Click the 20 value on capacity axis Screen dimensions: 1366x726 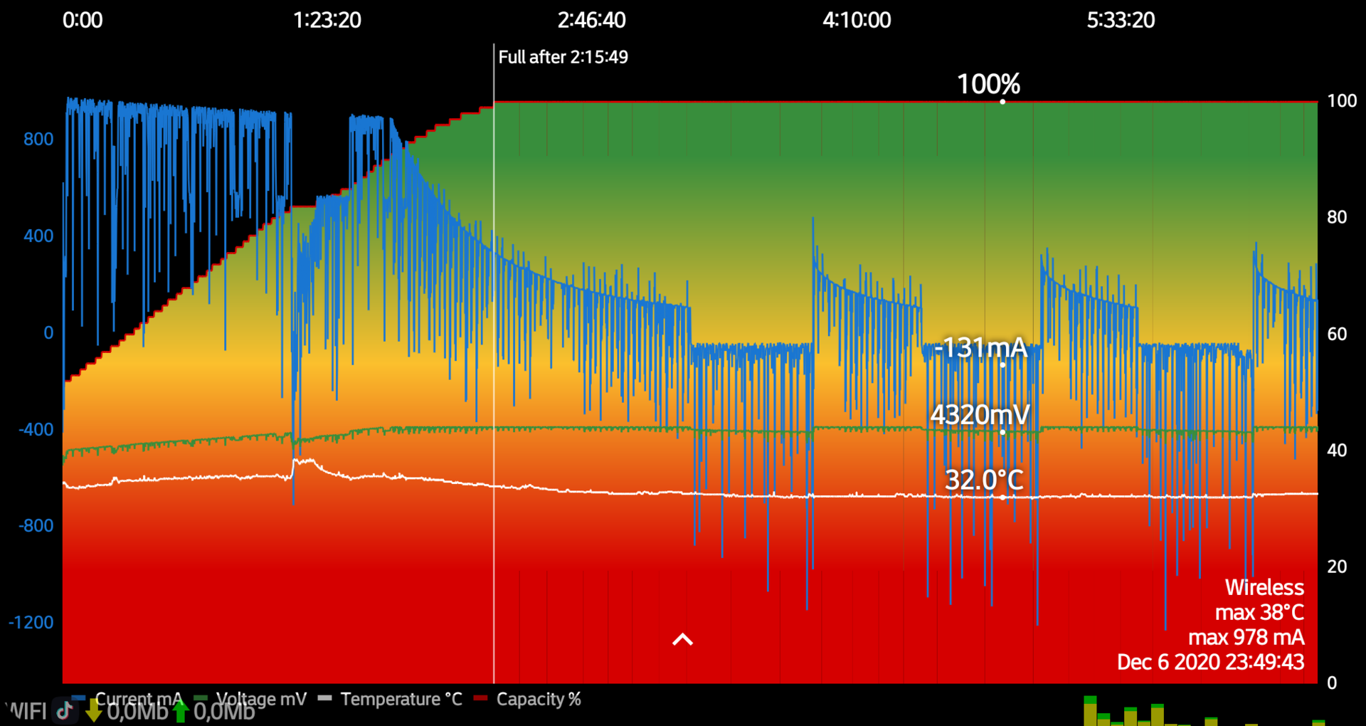1337,567
